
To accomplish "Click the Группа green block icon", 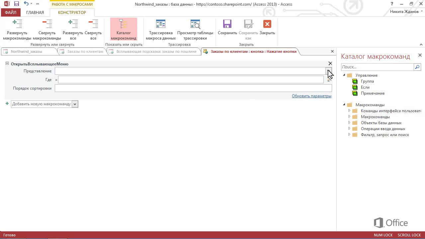I will (355, 81).
